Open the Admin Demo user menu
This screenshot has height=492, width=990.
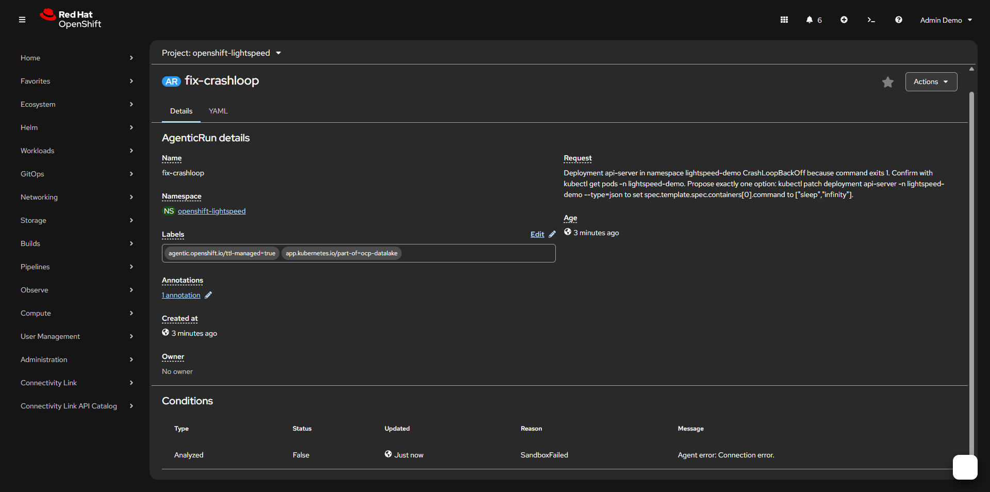pyautogui.click(x=946, y=20)
